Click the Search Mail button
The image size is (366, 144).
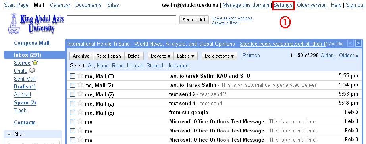194,20
